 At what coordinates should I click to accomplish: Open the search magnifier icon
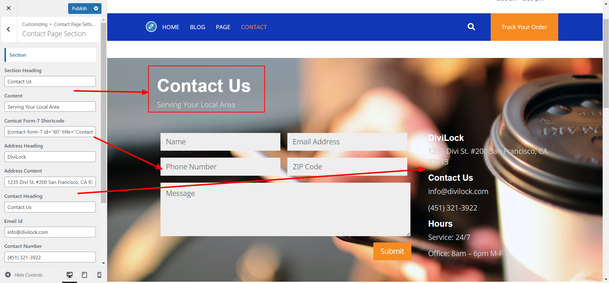coord(471,27)
